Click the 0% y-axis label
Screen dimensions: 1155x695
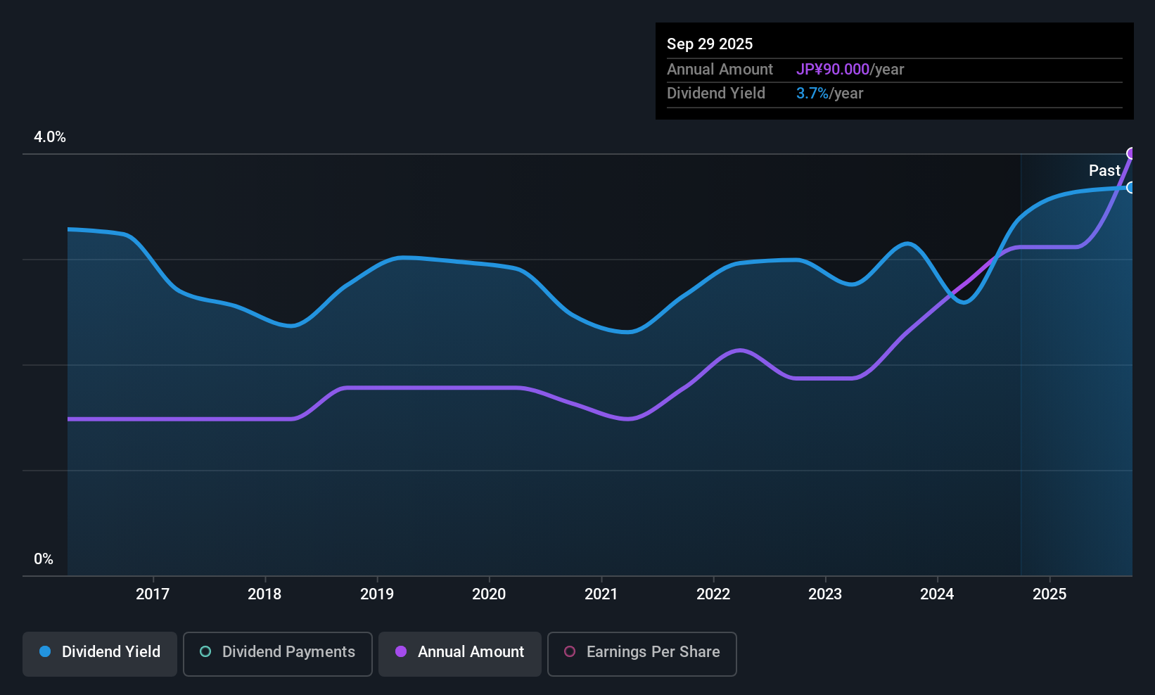(x=44, y=559)
